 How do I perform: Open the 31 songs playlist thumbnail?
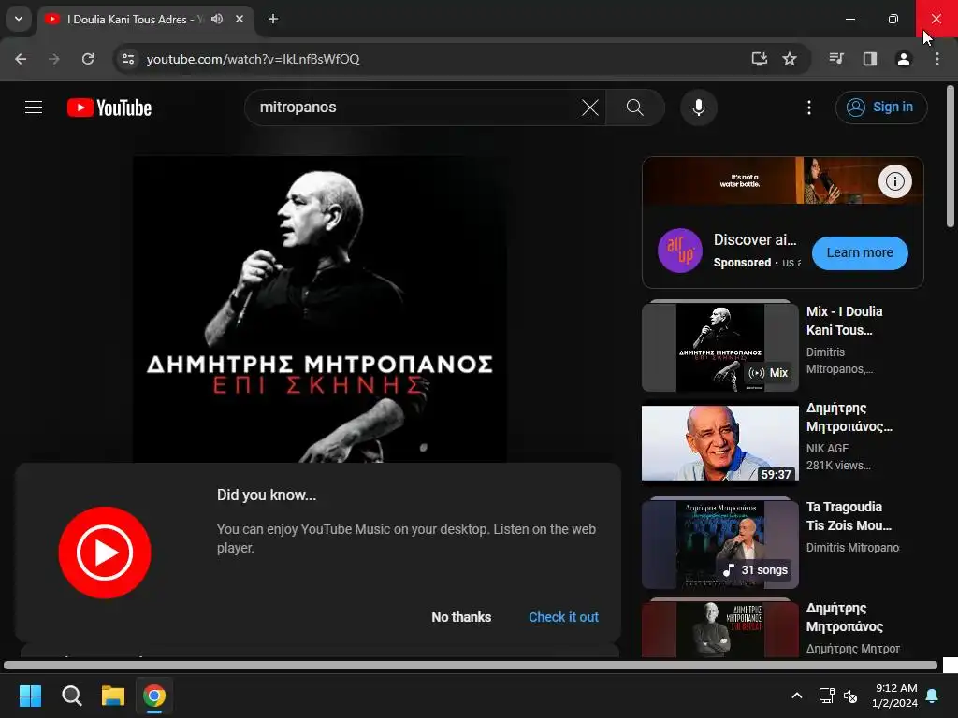[719, 545]
